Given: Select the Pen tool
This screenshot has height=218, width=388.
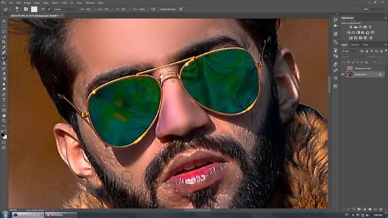Looking at the screenshot, I should click(4, 94).
